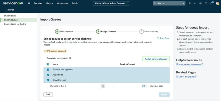The width and height of the screenshot is (221, 101).
Task: Go to previous page of queues
Action: point(98,86)
